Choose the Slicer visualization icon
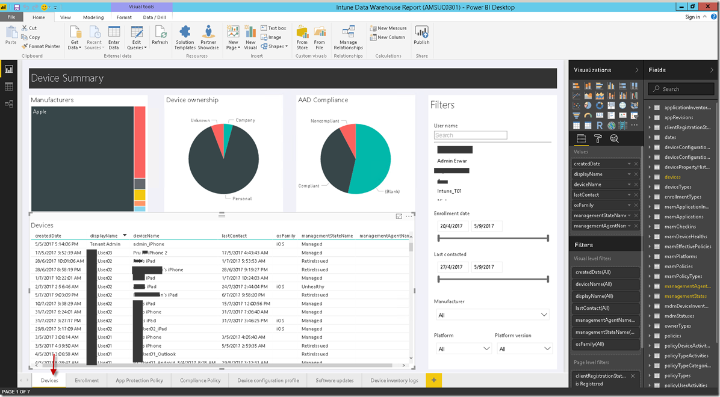Image resolution: width=720 pixels, height=397 pixels. pyautogui.click(x=634, y=115)
